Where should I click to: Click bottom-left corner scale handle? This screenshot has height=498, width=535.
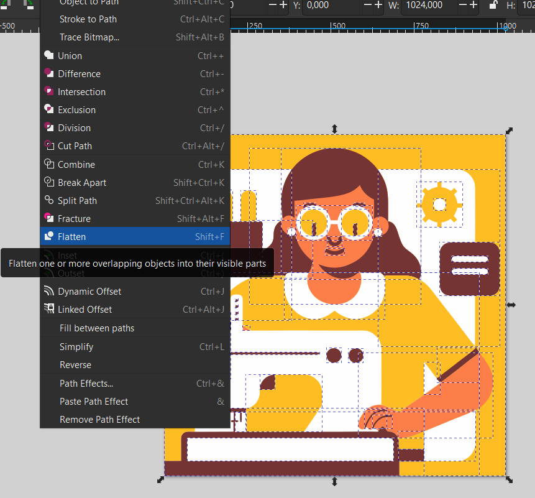pos(160,480)
